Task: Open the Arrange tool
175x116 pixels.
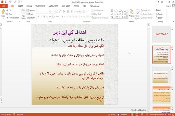Action: coord(132,14)
